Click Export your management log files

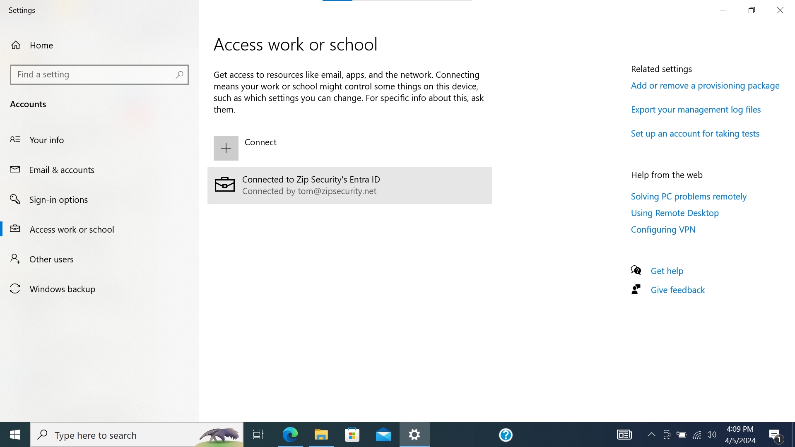pos(696,110)
